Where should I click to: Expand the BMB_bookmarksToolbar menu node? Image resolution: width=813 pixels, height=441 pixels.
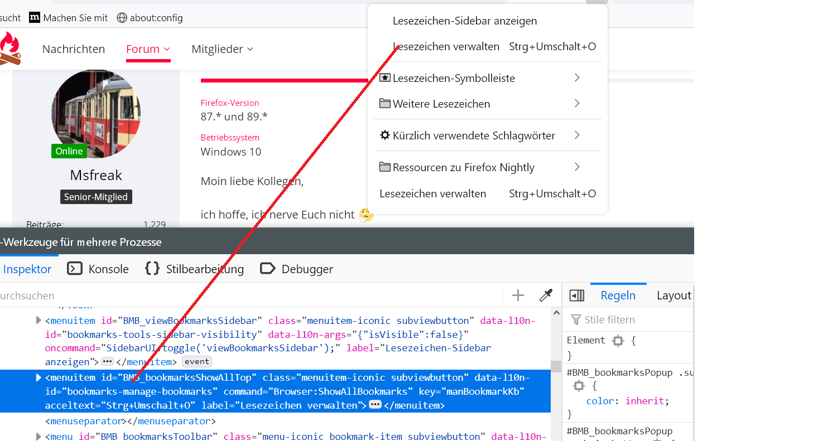[39, 436]
